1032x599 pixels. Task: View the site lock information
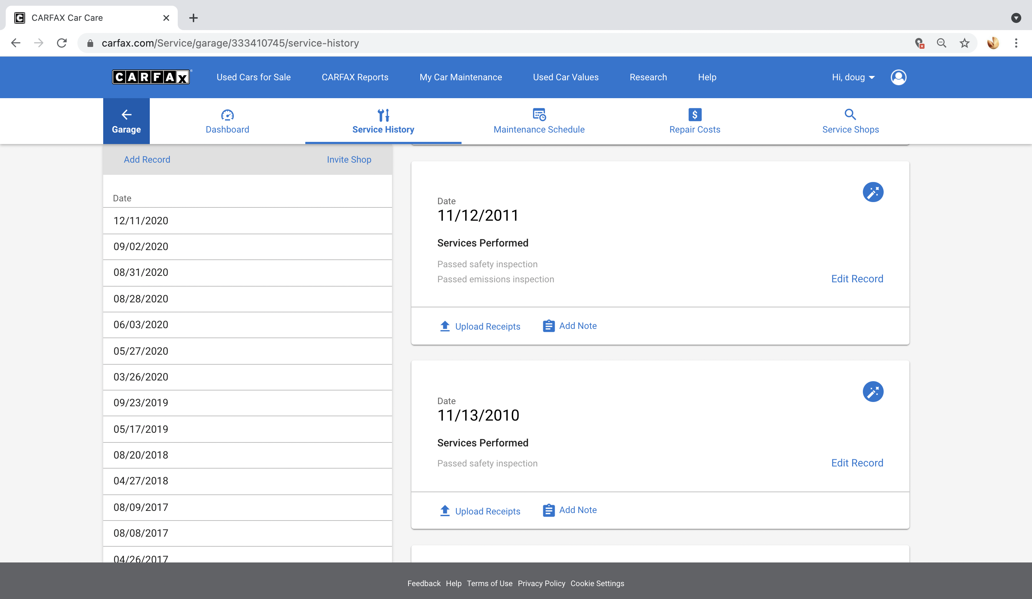tap(91, 43)
